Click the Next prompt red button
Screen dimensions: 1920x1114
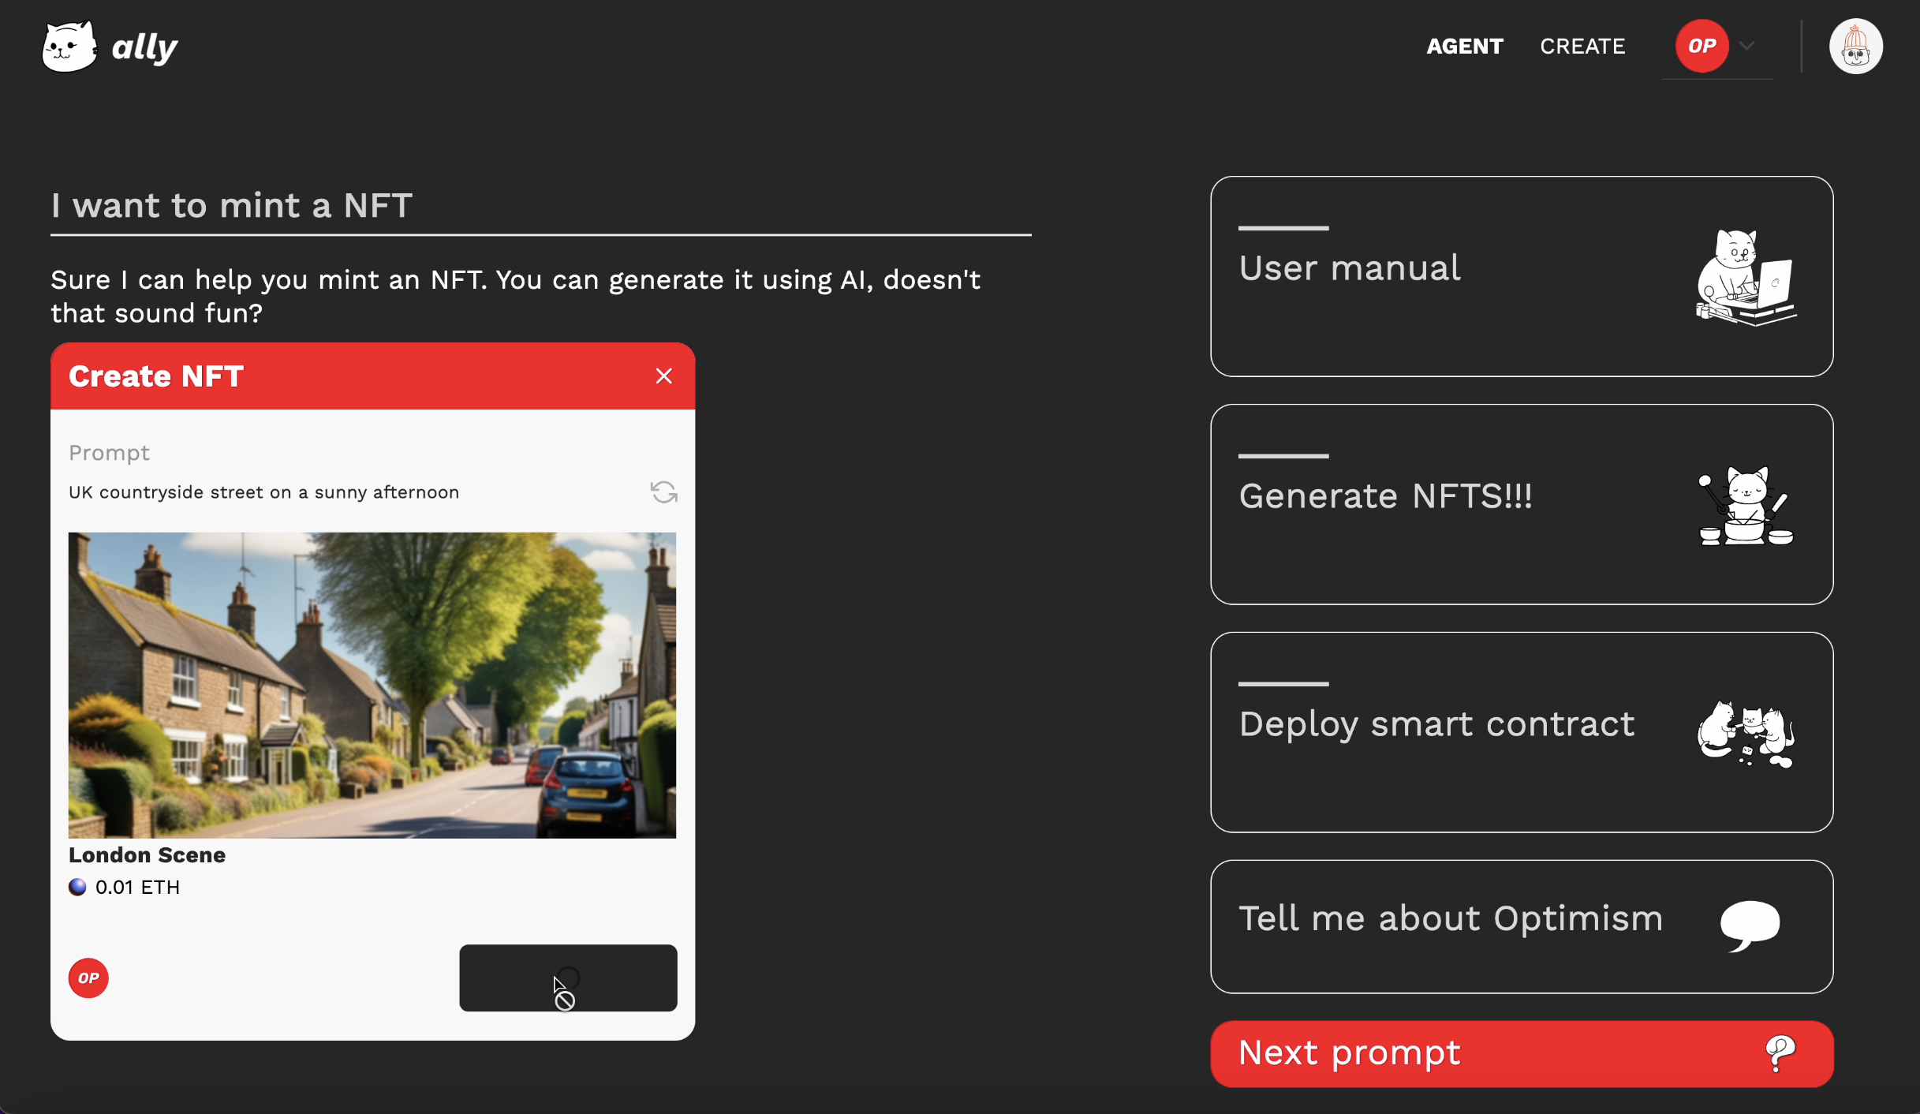pos(1521,1052)
